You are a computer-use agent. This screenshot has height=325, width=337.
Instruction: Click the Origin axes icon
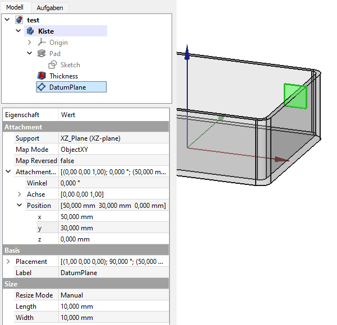pos(41,43)
